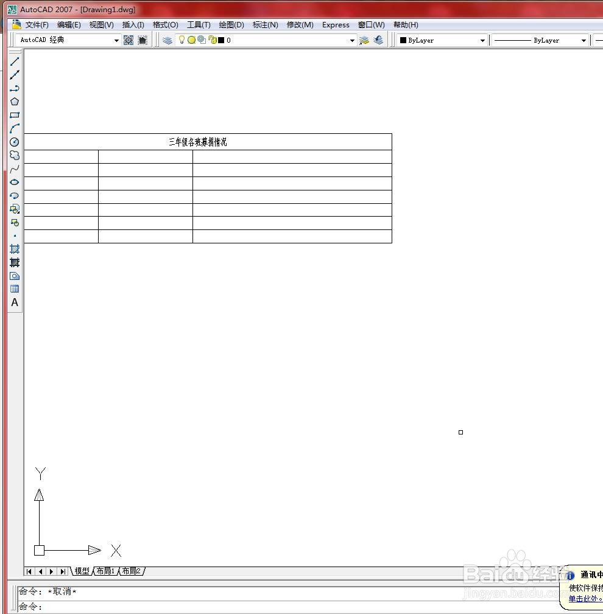
Task: Click the My Workspace icon
Action: coord(143,40)
